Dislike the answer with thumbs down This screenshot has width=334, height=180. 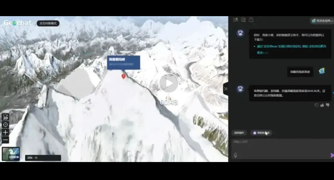pyautogui.click(x=328, y=105)
